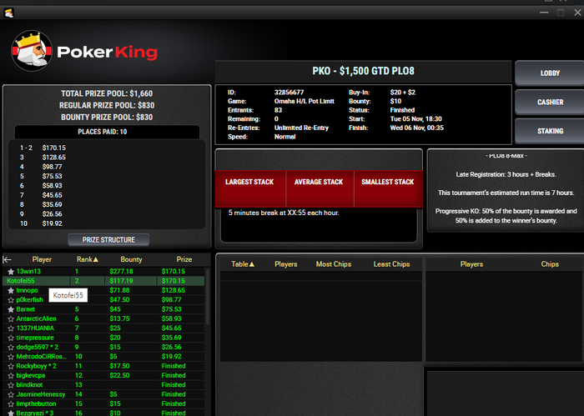The image size is (584, 416).
Task: Click the $277.18 bounty value
Action: click(x=121, y=272)
